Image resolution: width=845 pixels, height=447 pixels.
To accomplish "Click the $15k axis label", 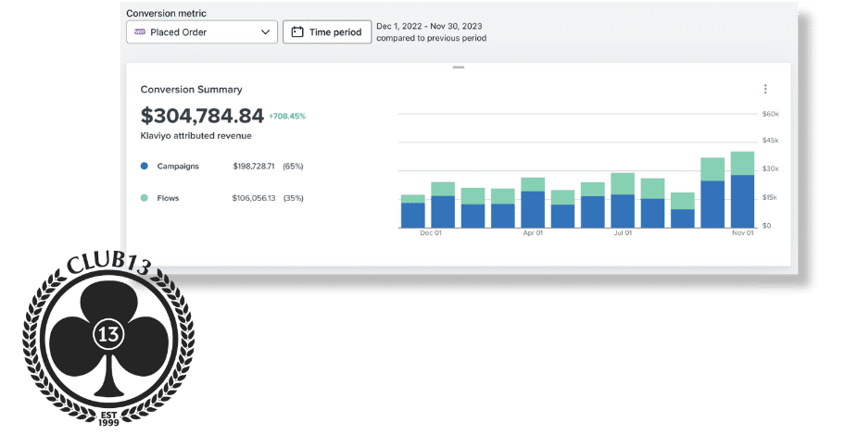I will [770, 198].
